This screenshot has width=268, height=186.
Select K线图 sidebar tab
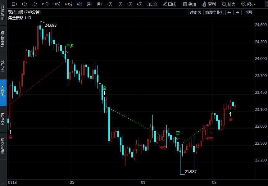point(3,93)
